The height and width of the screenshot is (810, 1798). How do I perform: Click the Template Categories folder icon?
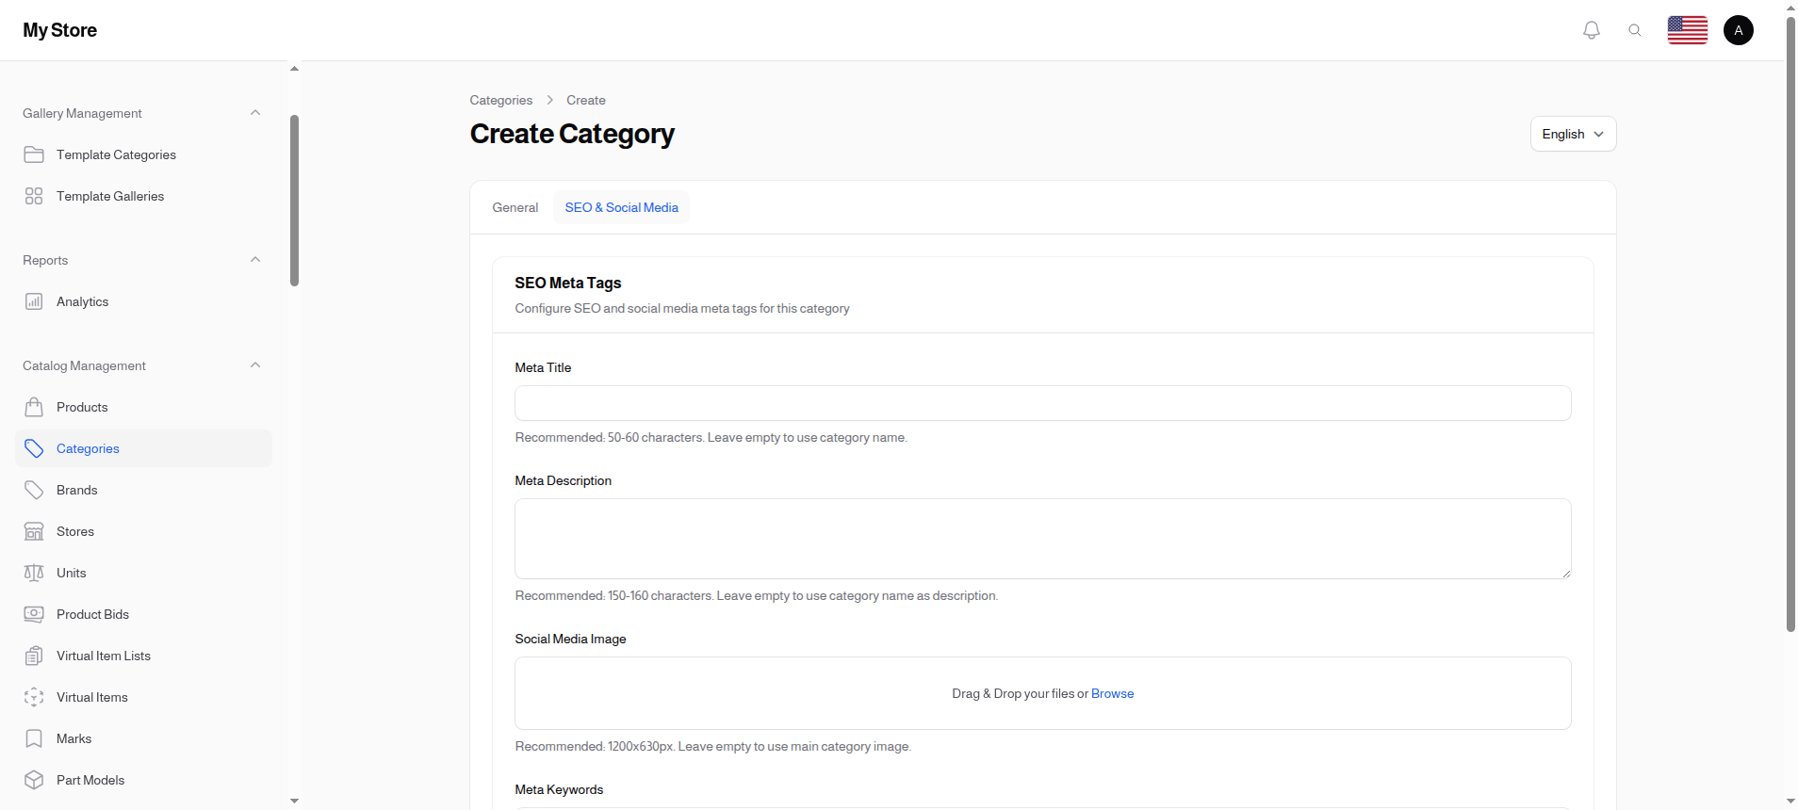[x=34, y=154]
